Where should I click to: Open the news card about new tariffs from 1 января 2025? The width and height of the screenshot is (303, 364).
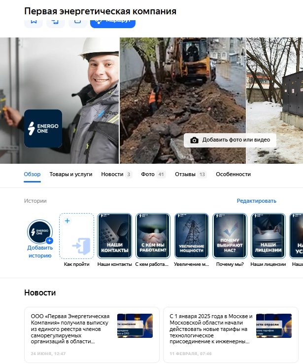coord(231,334)
